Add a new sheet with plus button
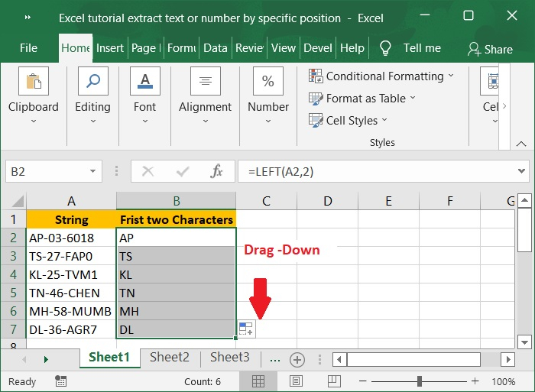 (x=297, y=359)
